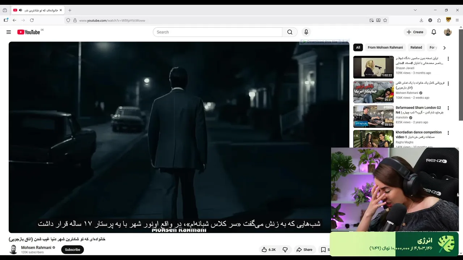
Task: Click the picture-in-picture icon in the address bar
Action: tap(371, 20)
